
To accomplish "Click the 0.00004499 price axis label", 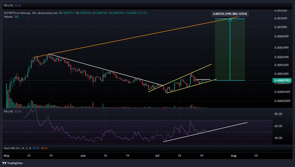I will 282,92.
